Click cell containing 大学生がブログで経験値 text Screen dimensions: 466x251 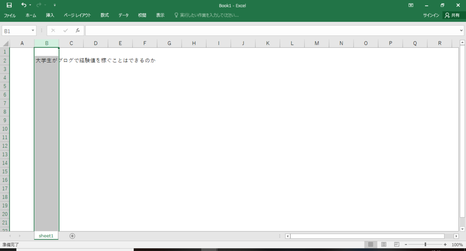[47, 60]
